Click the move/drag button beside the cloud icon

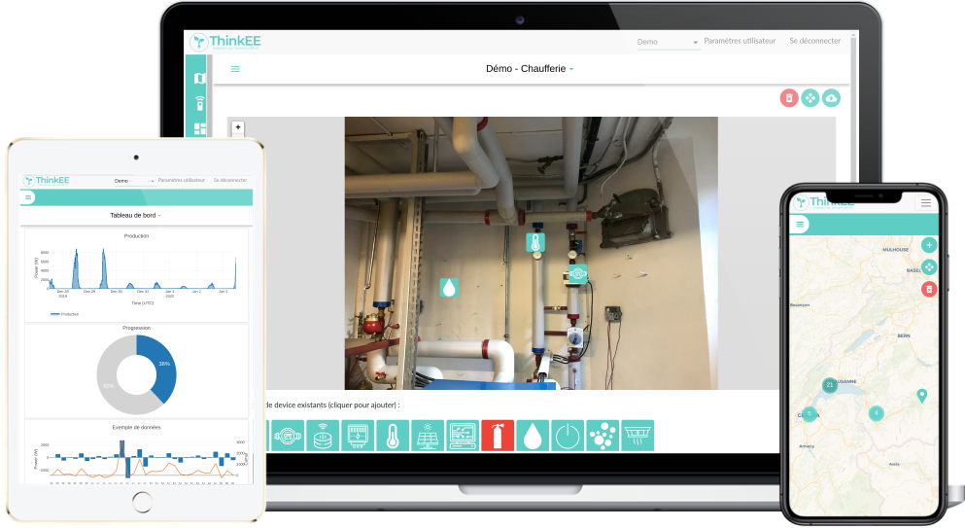tap(810, 97)
